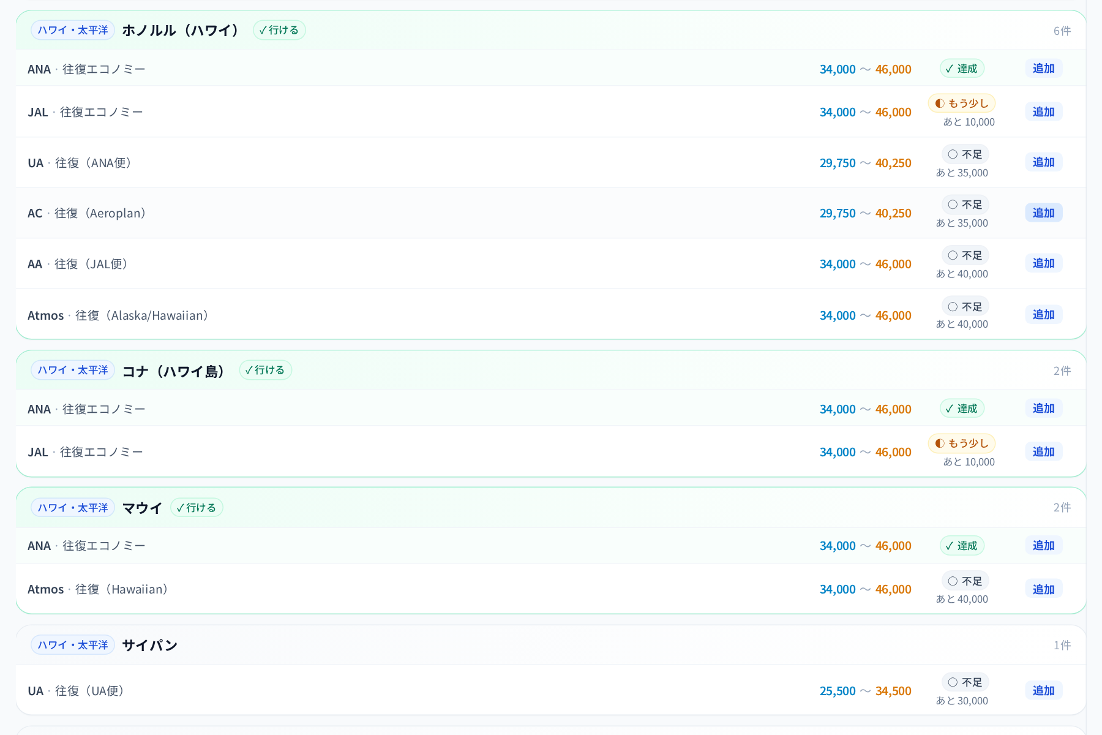The image size is (1102, 735).
Task: Select the サイパン destination heading
Action: 150,645
